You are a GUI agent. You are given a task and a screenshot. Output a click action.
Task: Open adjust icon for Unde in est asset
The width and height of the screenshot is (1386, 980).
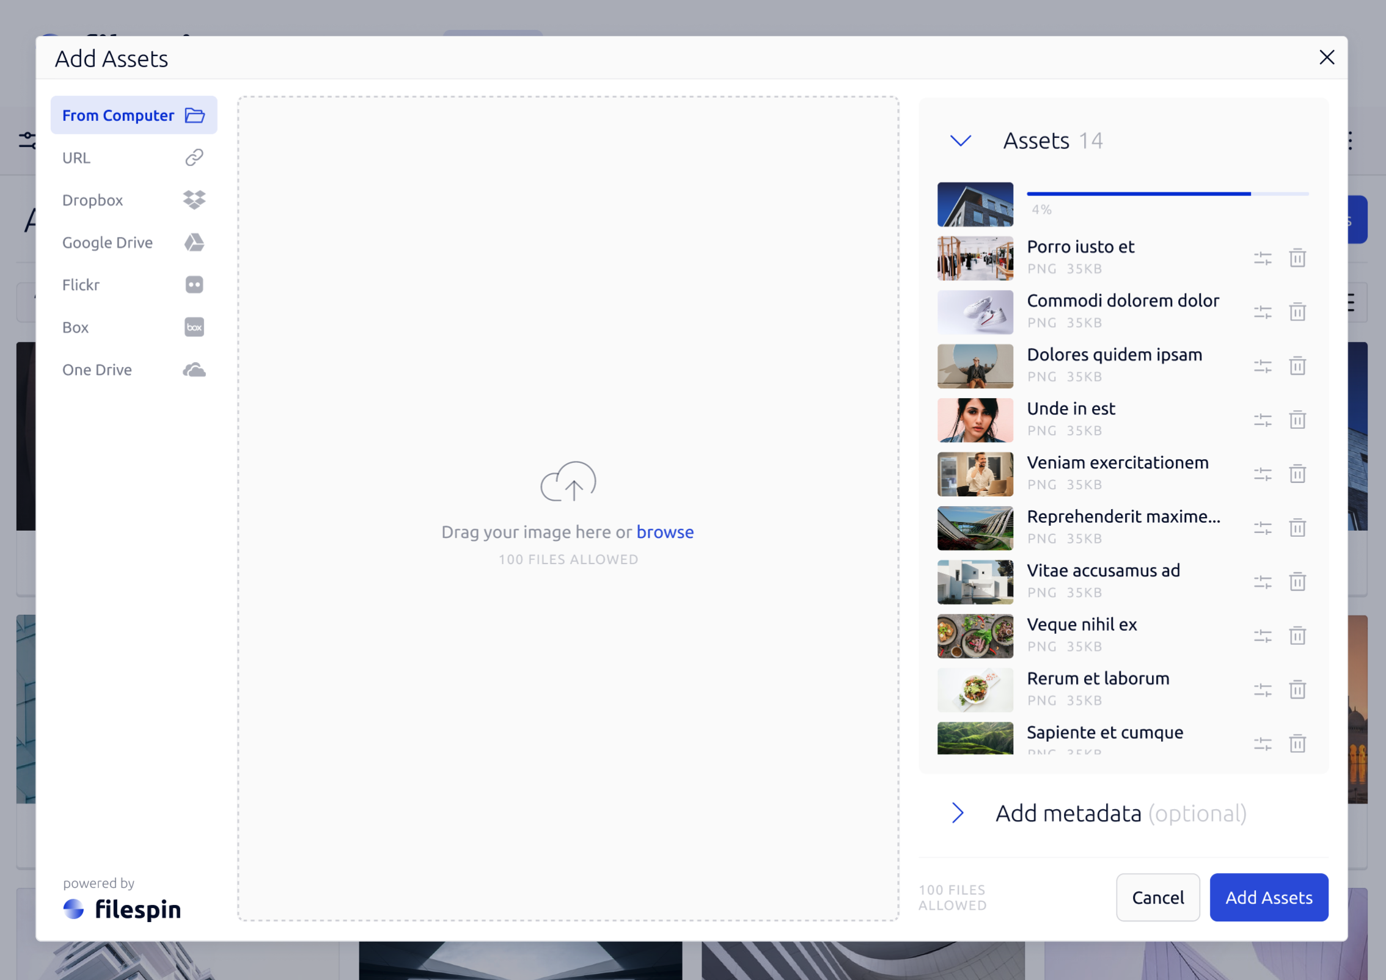coord(1263,419)
